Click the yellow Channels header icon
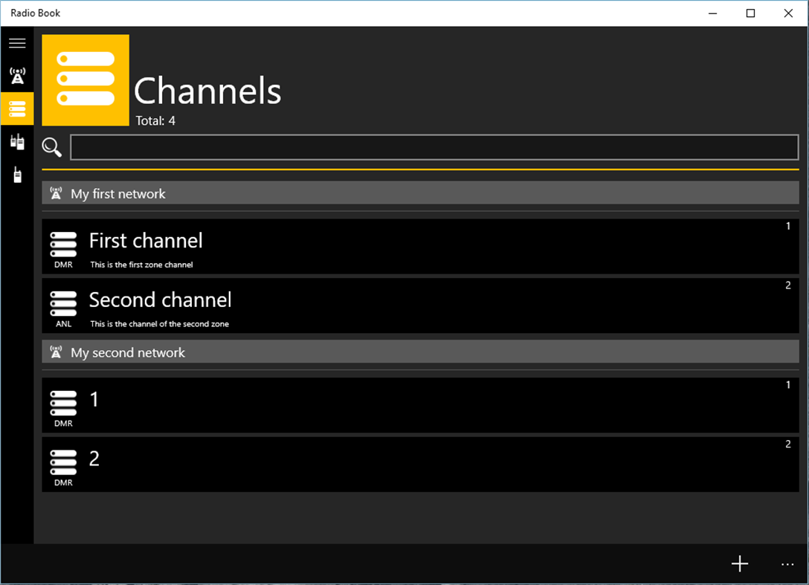The height and width of the screenshot is (585, 809). [x=85, y=80]
